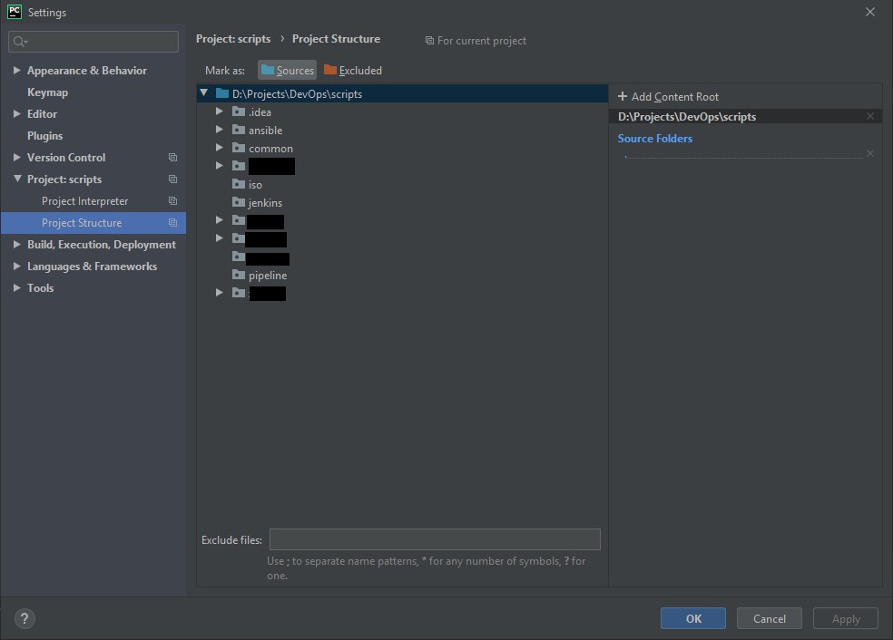Expand Languages & Frameworks group
The image size is (893, 640).
click(17, 266)
